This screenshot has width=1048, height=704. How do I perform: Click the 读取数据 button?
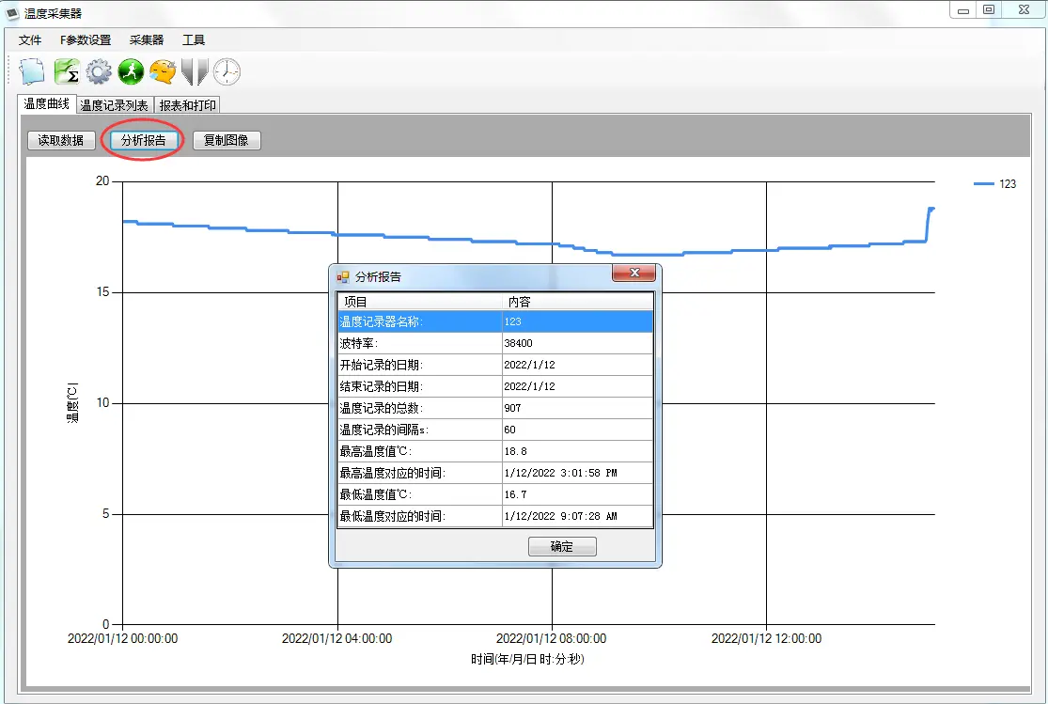coord(61,140)
